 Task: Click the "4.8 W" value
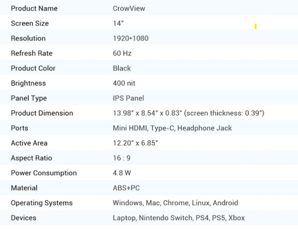[122, 173]
